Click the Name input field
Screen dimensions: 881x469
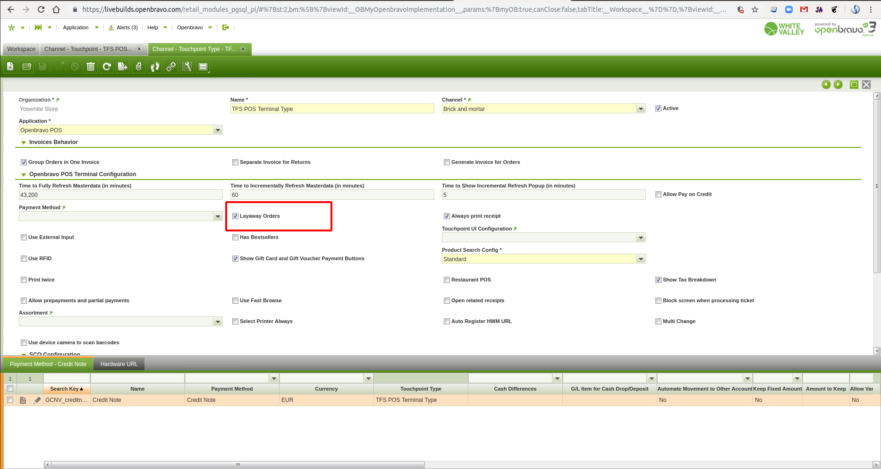tap(332, 109)
